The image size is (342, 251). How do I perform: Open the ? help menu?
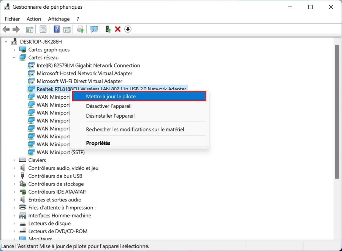[x=78, y=19]
